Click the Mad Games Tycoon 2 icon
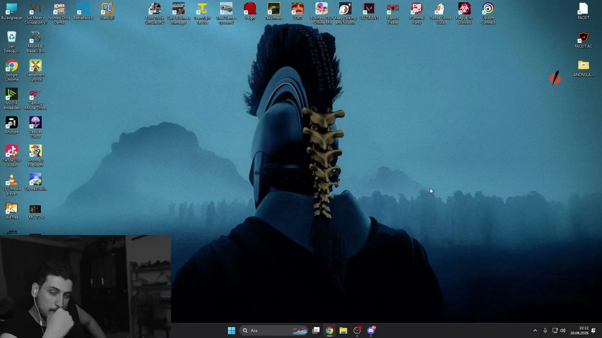Screen dimensions: 602x338 pos(226,13)
